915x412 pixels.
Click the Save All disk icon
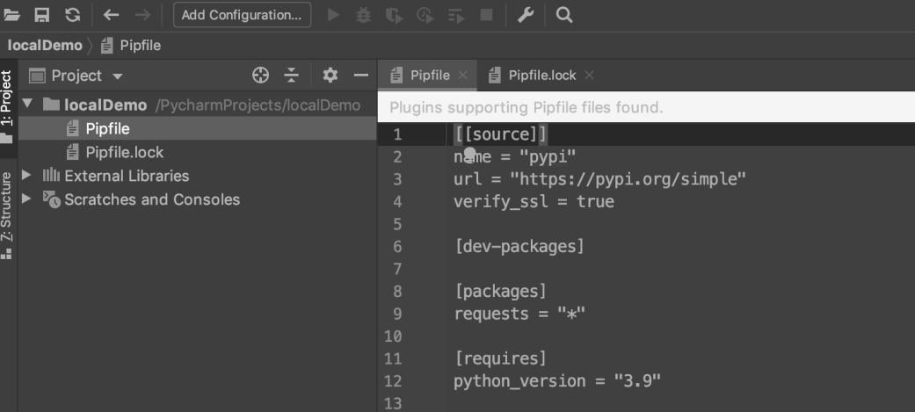tap(42, 15)
